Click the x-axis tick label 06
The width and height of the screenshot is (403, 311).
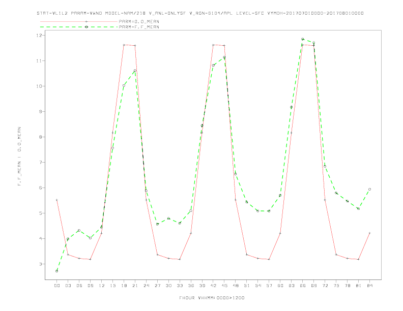tap(79, 286)
